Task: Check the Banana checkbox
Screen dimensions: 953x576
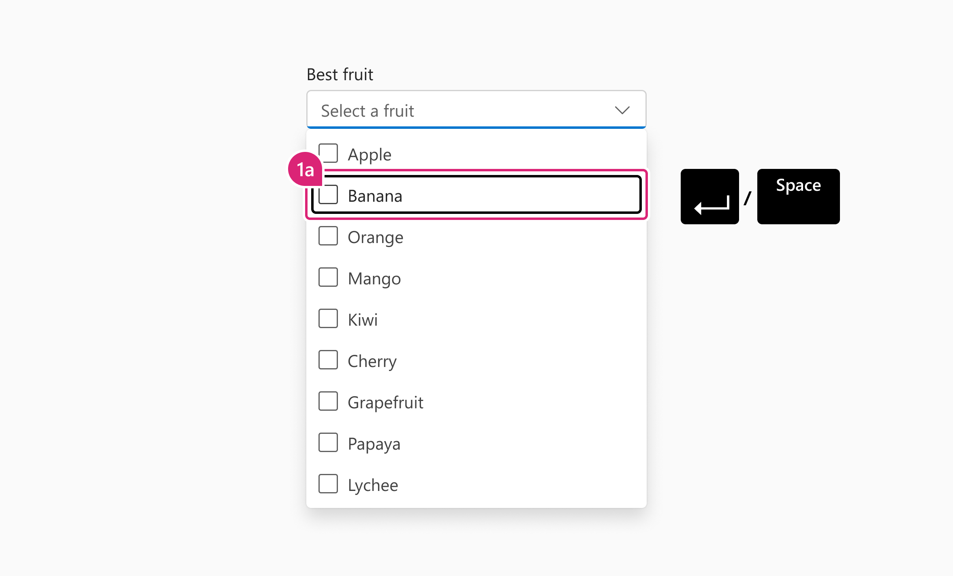Action: [x=328, y=195]
